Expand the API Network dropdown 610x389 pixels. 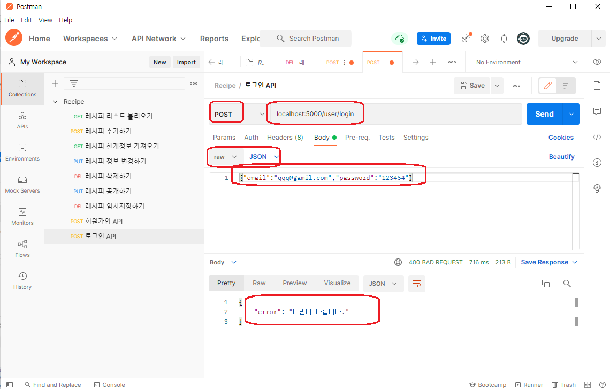tap(158, 39)
